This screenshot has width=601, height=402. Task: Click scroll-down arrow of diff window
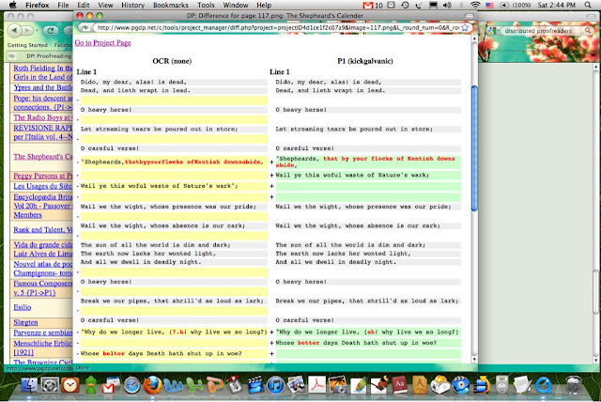(474, 359)
